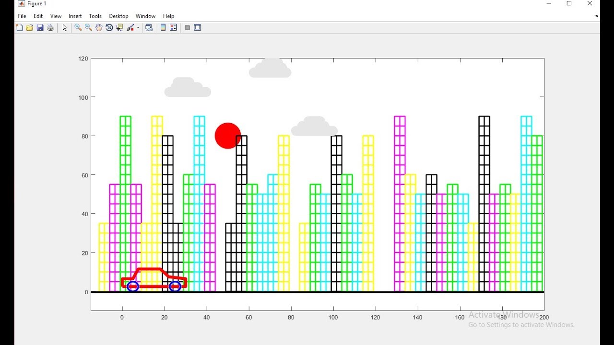The image size is (614, 345).
Task: Click the y-axis label 120
Action: (83, 58)
